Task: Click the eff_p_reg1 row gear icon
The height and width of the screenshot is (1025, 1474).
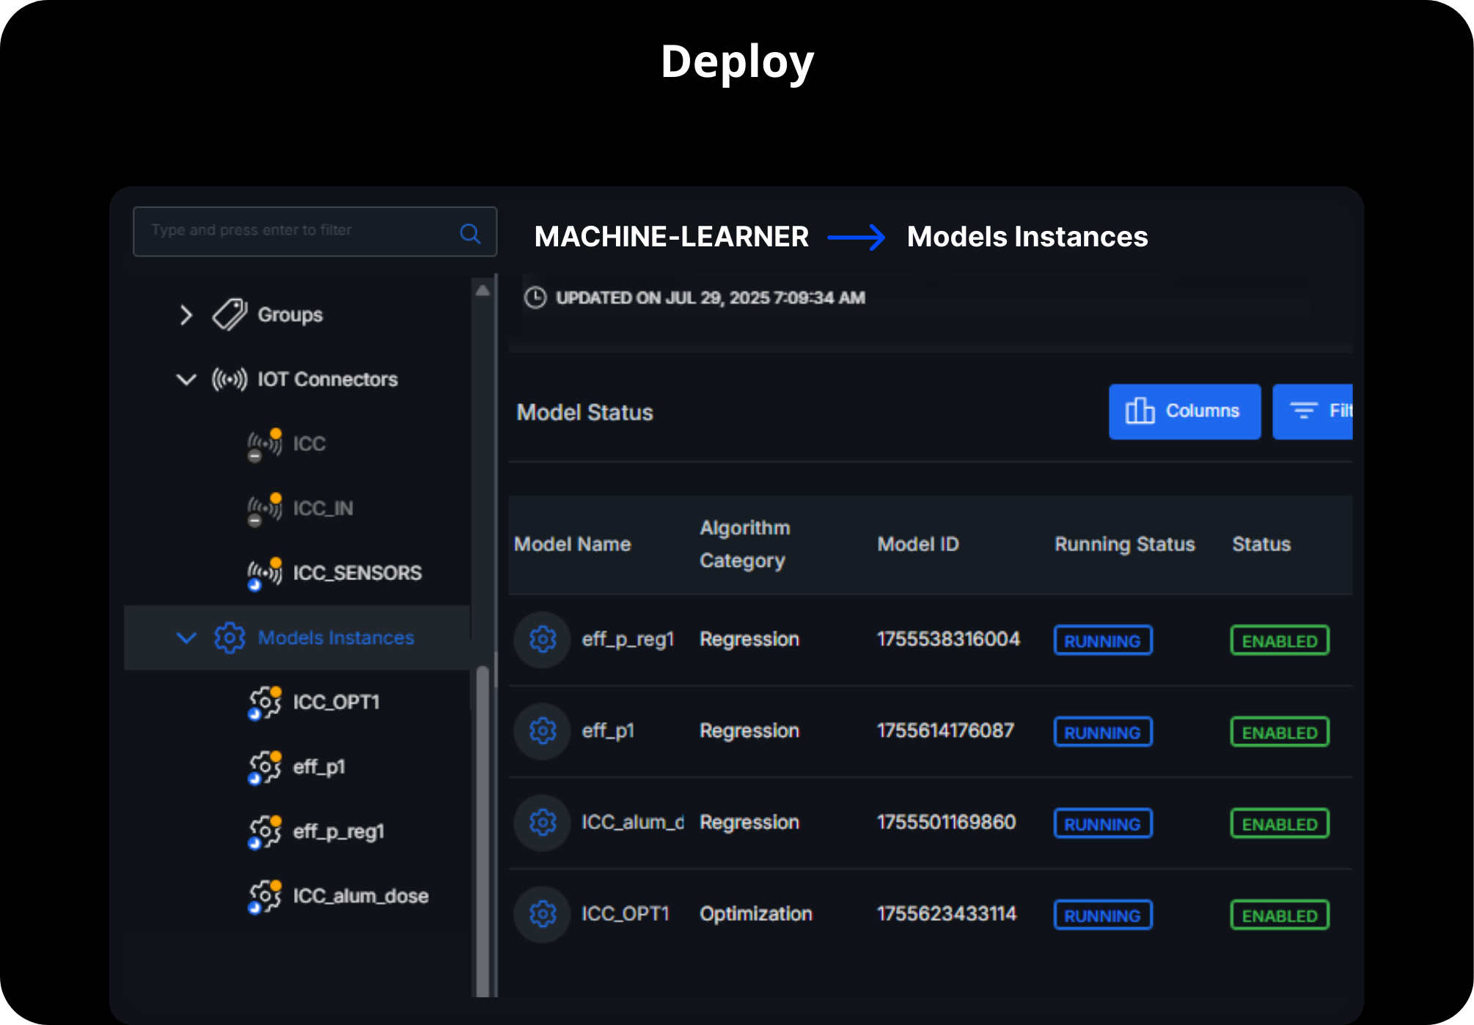Action: [x=543, y=639]
